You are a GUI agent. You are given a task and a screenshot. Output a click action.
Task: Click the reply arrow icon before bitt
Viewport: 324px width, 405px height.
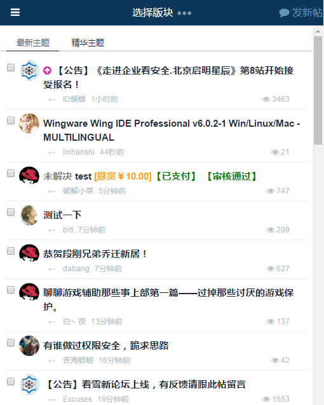[x=52, y=230]
